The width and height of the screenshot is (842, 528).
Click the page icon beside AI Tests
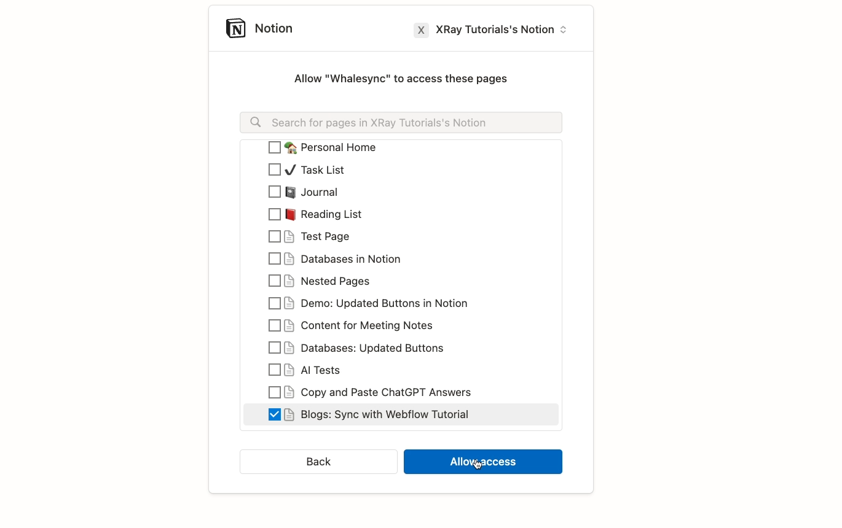point(289,370)
